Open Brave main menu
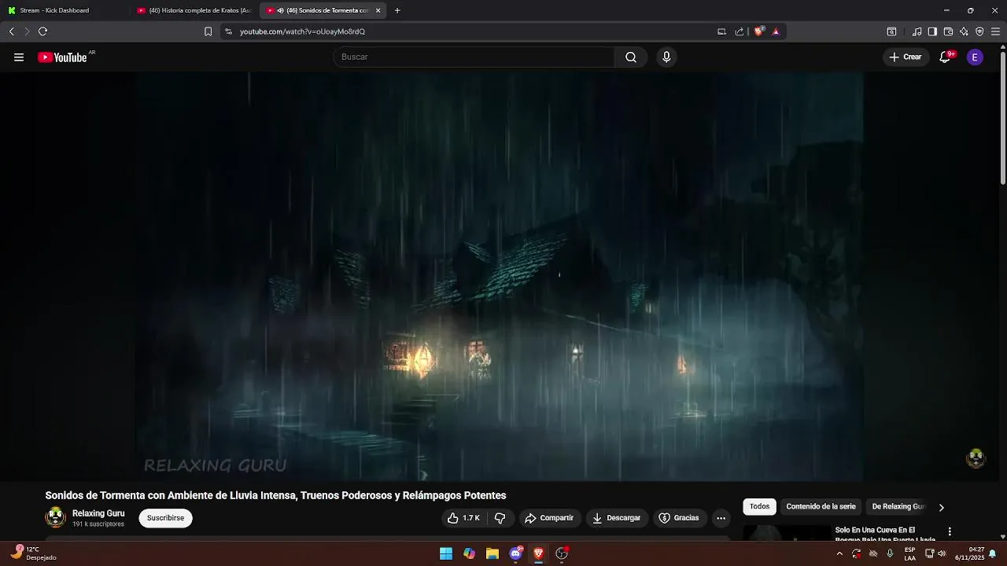This screenshot has width=1007, height=566. (995, 31)
